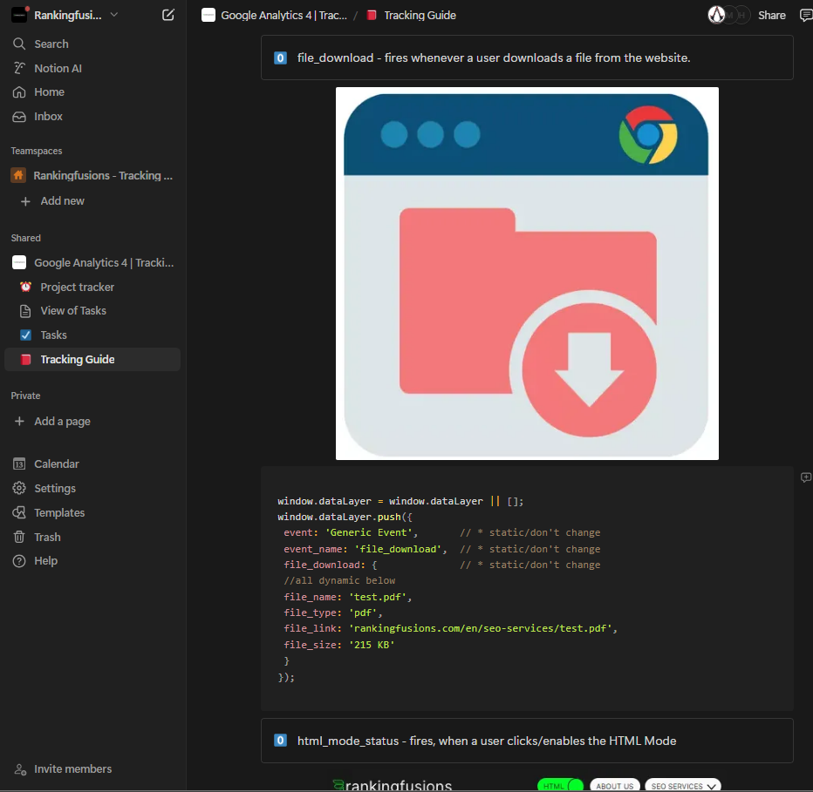This screenshot has width=813, height=792.
Task: Open Notion AI from sidebar
Action: click(58, 68)
